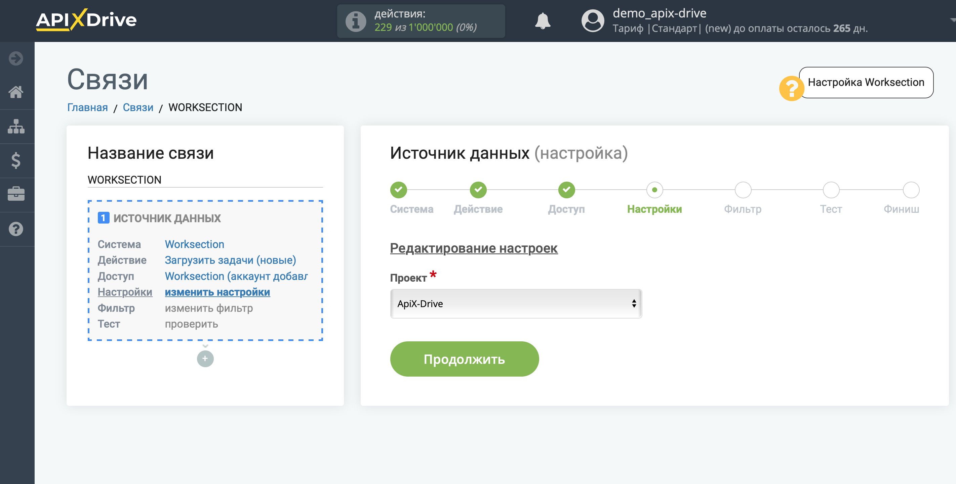
Task: Open connections via sitemap sidebar icon
Action: [16, 127]
